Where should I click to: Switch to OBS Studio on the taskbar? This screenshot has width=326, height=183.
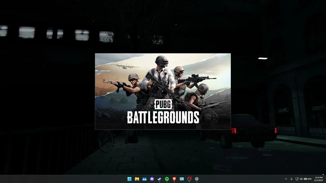(189, 179)
